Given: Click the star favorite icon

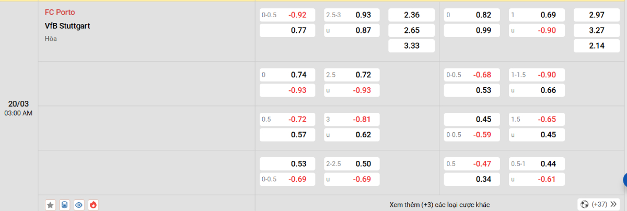Looking at the screenshot, I should 50,205.
